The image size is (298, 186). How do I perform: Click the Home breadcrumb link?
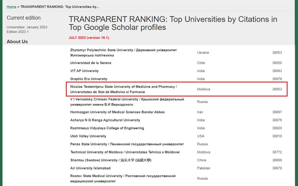click(11, 7)
